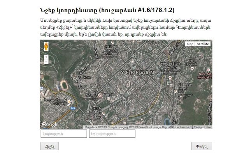Image resolution: width=249 pixels, height=156 pixels.
Task: Click the Hotel Regineh marker icon
Action: [192, 68]
